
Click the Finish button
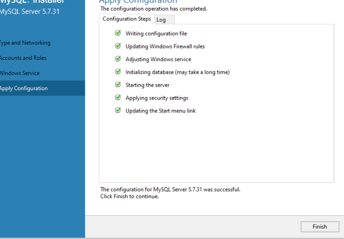(x=320, y=226)
